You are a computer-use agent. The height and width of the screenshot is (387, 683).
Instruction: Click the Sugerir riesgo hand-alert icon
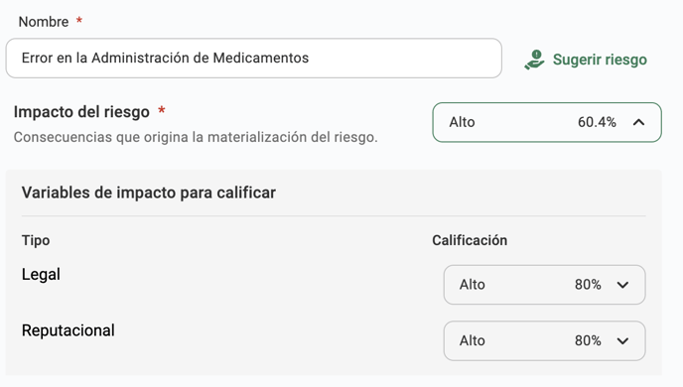pos(534,60)
